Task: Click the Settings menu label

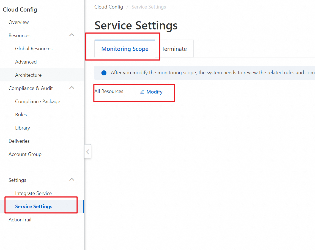Action: point(17,180)
